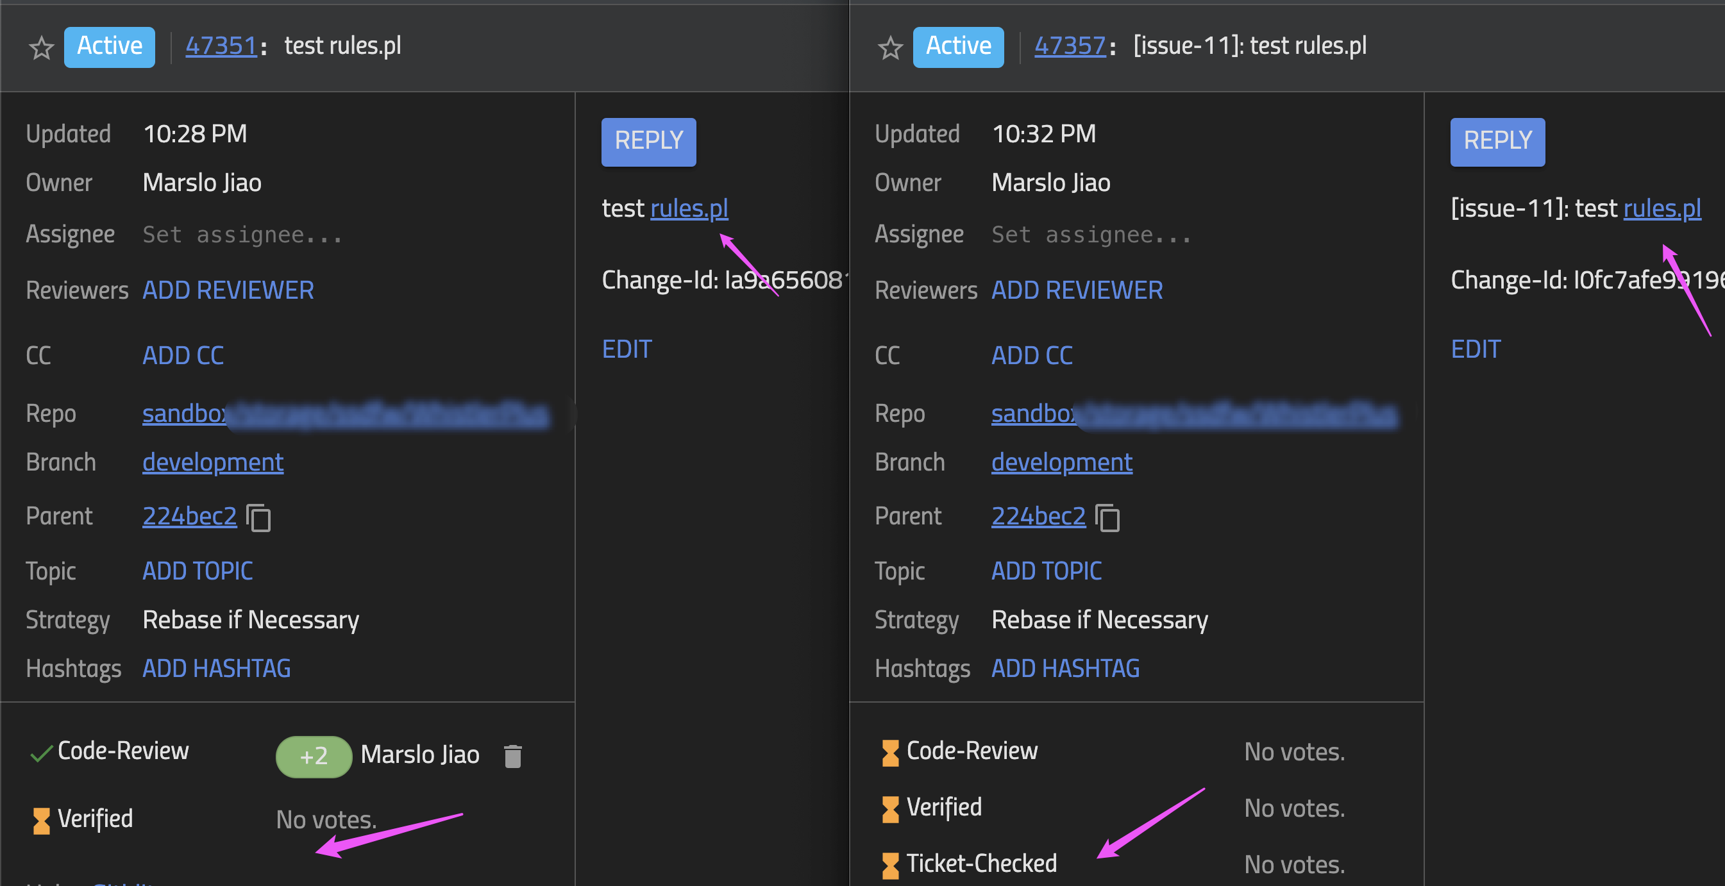1725x886 pixels.
Task: Add CC on change 47357
Action: (x=1032, y=355)
